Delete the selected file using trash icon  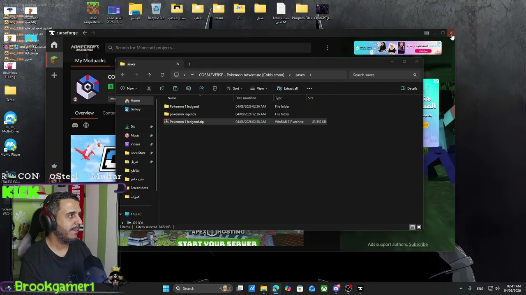(215, 88)
